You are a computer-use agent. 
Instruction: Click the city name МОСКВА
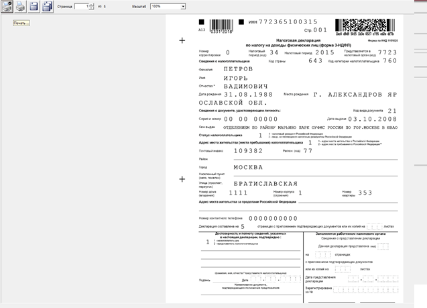coord(248,167)
